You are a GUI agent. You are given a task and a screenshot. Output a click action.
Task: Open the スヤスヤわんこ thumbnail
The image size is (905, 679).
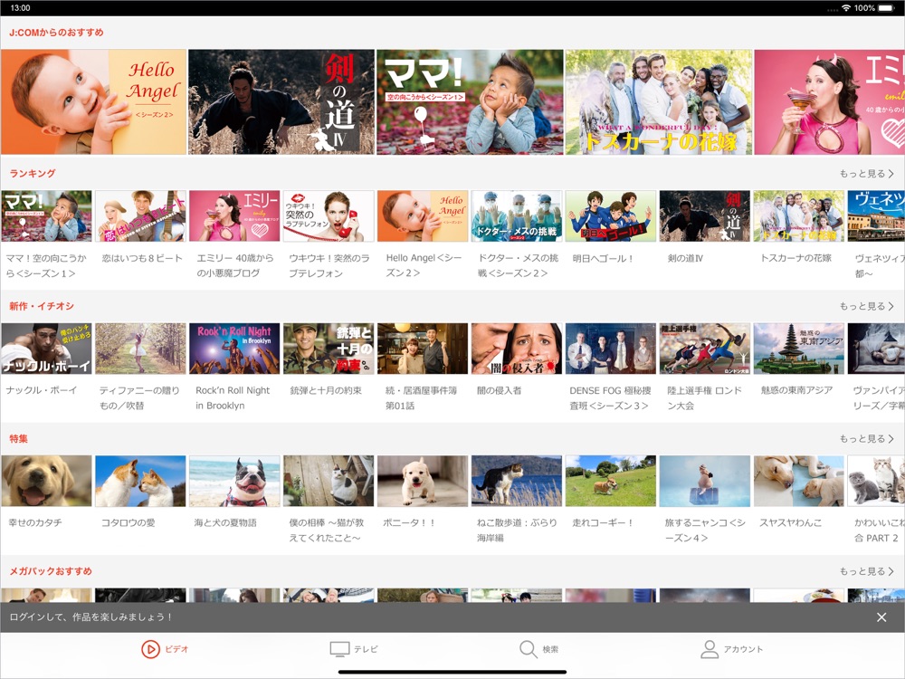pyautogui.click(x=799, y=481)
